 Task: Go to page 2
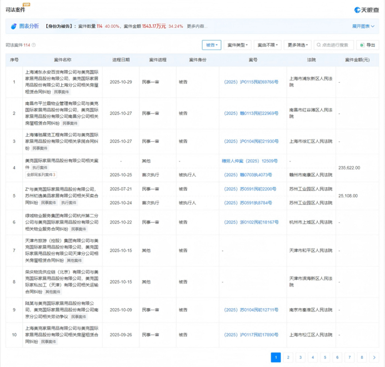pos(288,358)
